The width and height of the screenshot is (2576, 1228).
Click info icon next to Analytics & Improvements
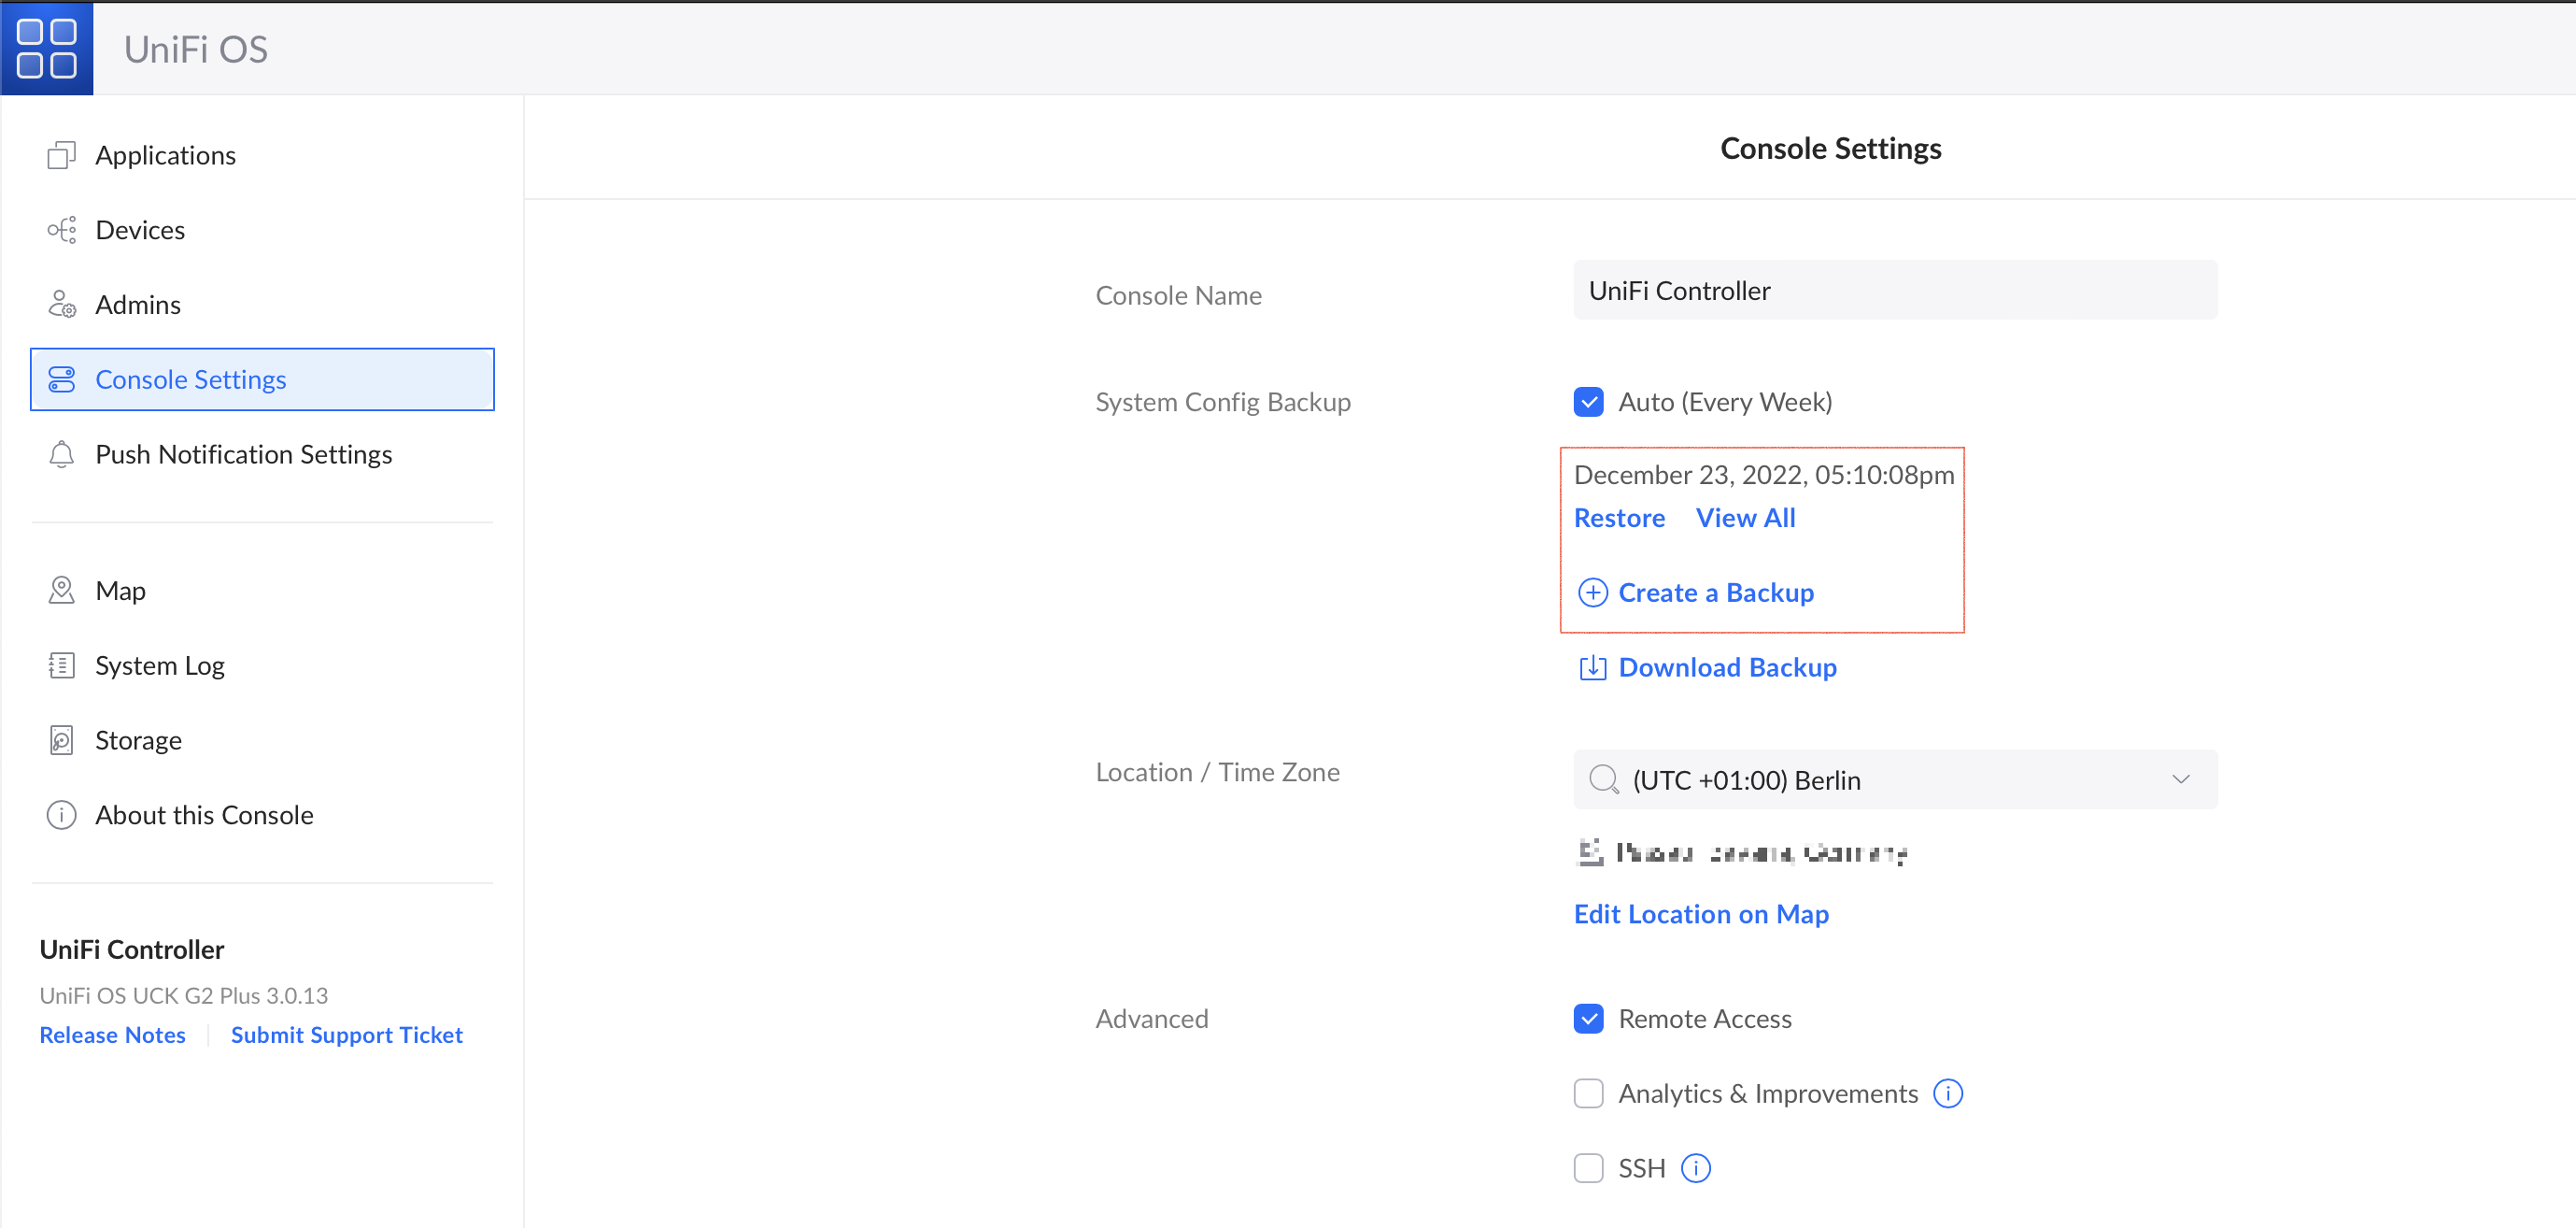pyautogui.click(x=1948, y=1092)
